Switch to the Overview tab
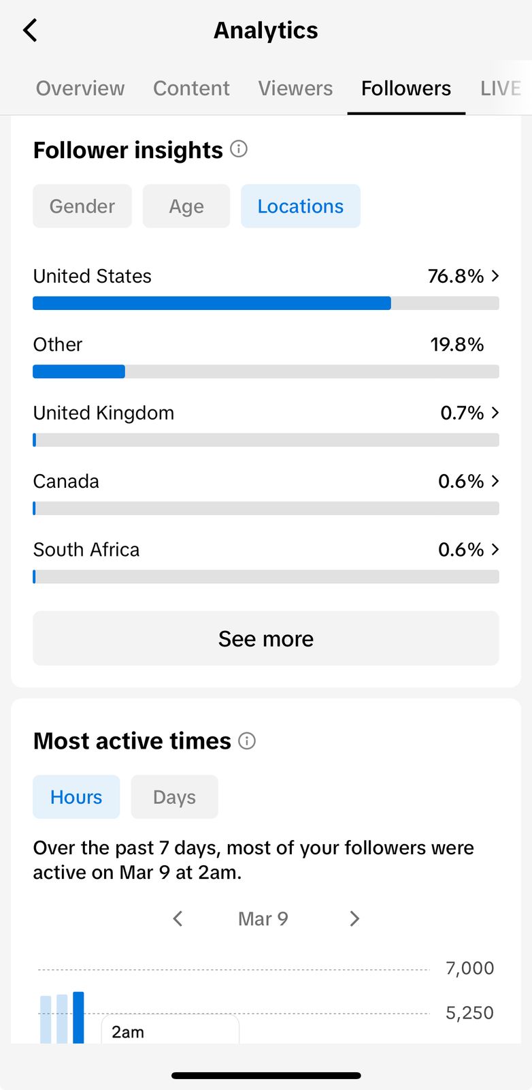532x1090 pixels. [x=80, y=89]
